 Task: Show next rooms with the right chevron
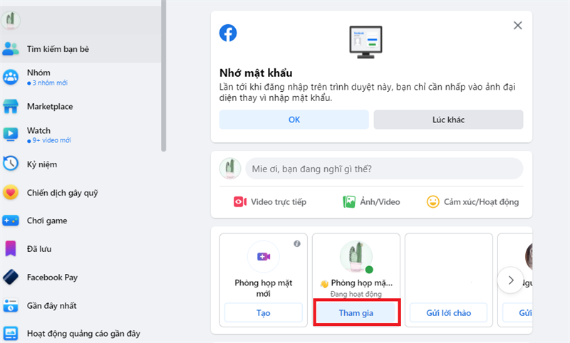tap(510, 280)
